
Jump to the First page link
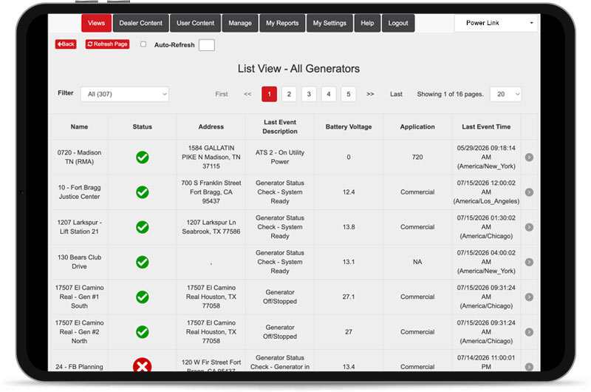pos(222,94)
